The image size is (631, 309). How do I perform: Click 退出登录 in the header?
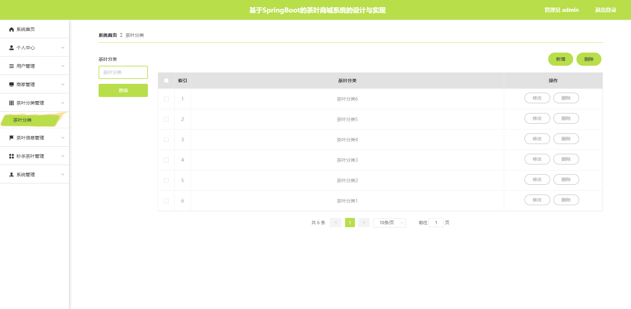[x=606, y=10]
